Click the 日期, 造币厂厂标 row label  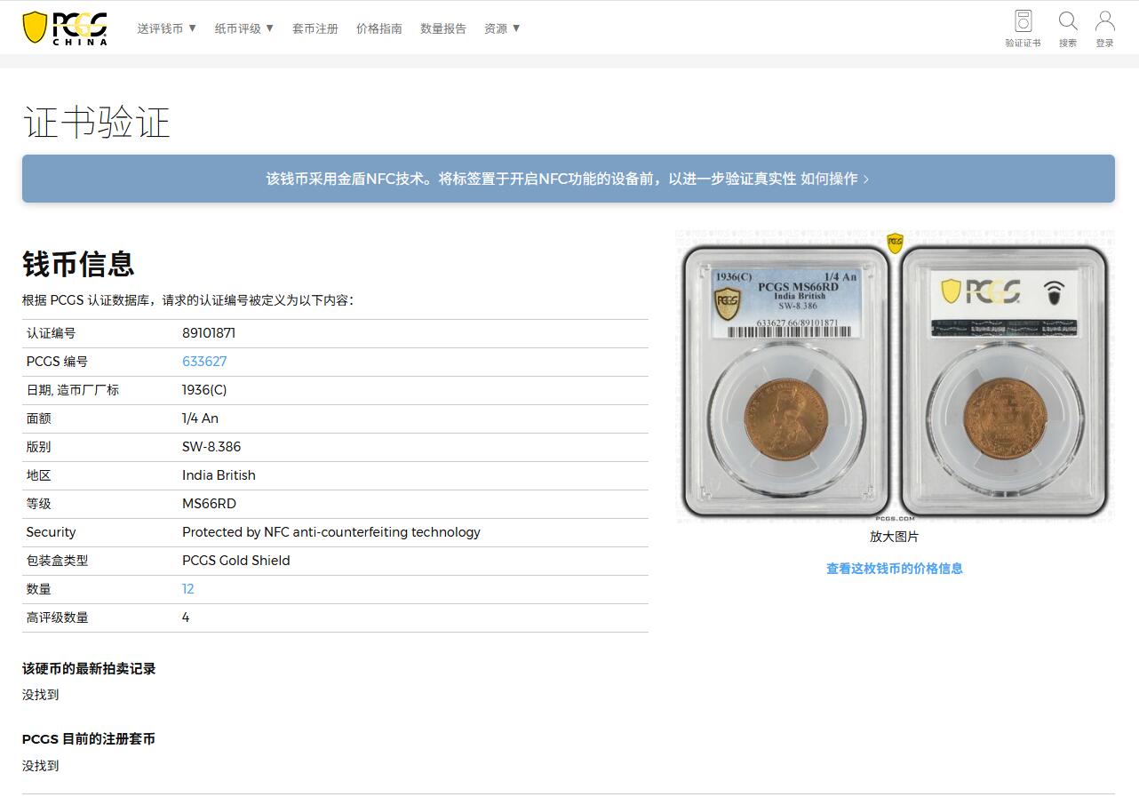coord(72,390)
